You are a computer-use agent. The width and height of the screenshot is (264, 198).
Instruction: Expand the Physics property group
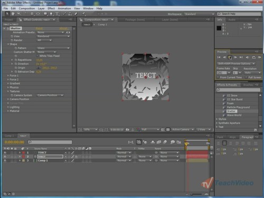click(x=8, y=87)
